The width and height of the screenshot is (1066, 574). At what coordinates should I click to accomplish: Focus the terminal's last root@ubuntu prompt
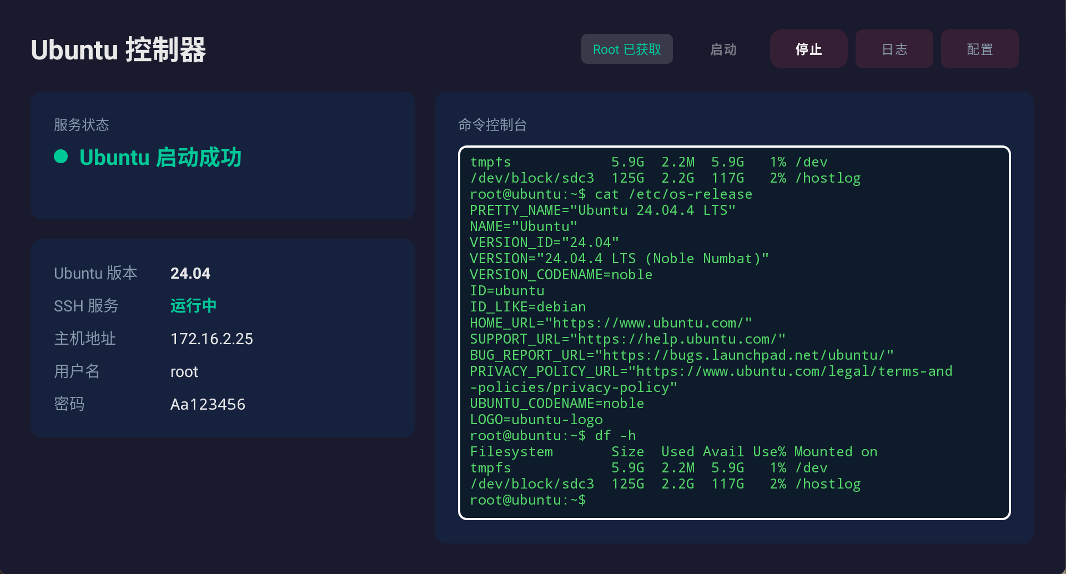(527, 500)
